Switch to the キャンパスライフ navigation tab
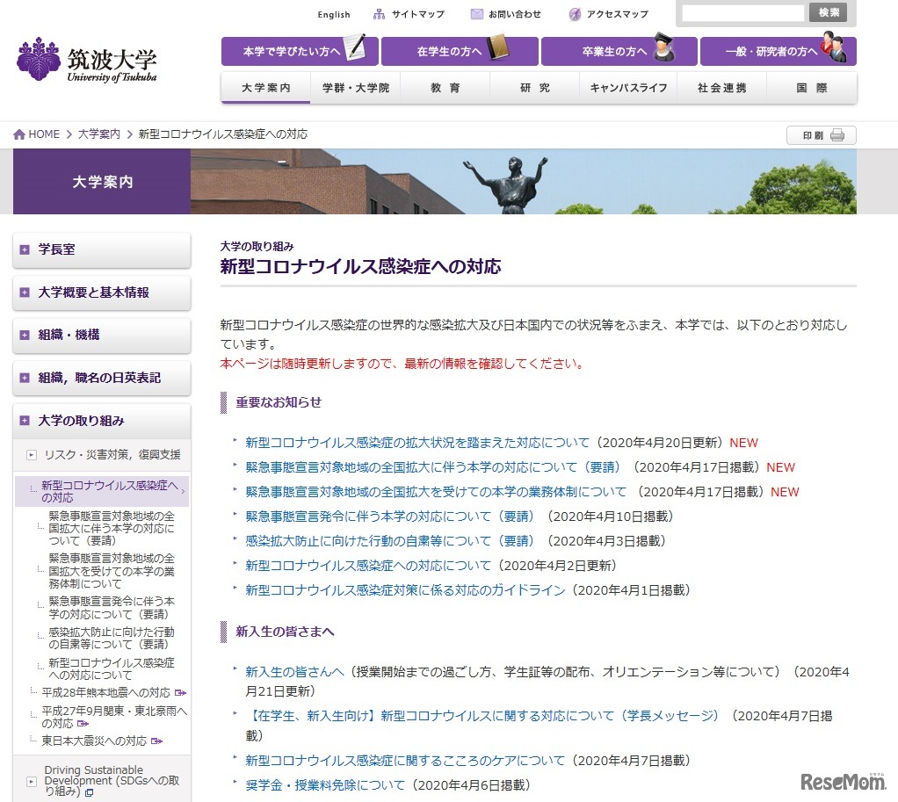The width and height of the screenshot is (898, 802). coord(628,87)
